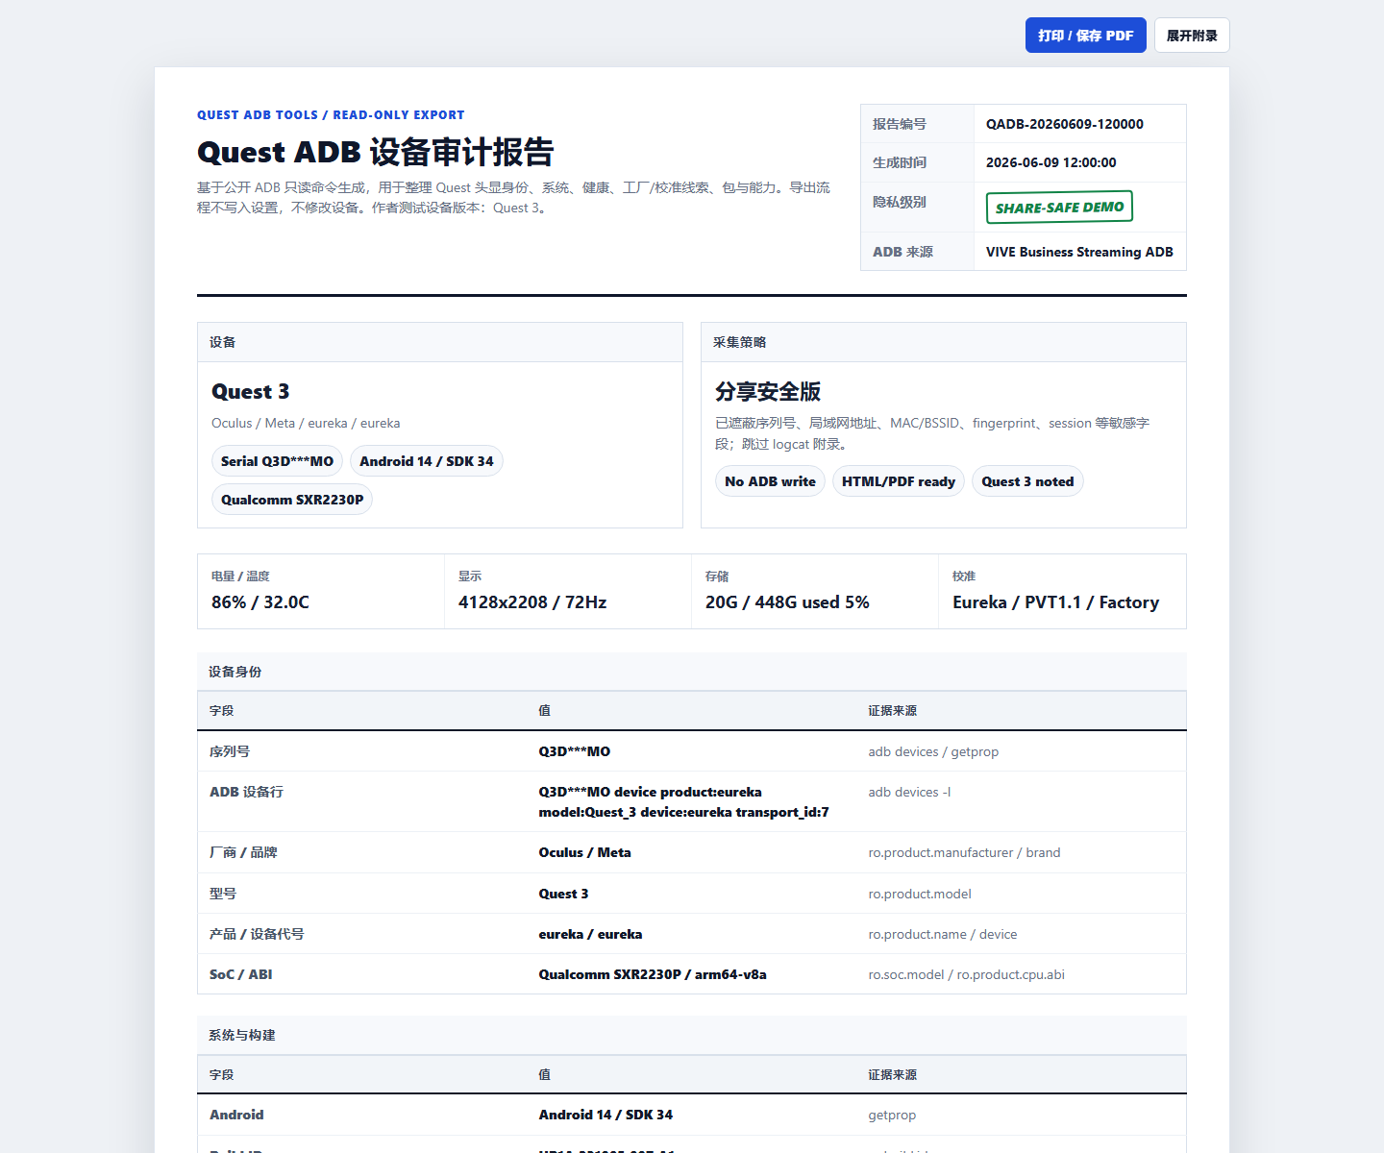Image resolution: width=1384 pixels, height=1153 pixels.
Task: Select ro.product.manufacturer / brand source cell
Action: point(964,852)
